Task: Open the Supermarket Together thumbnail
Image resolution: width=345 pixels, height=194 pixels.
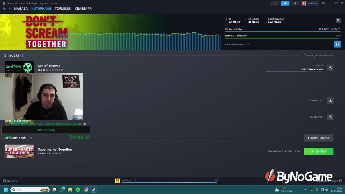Action: click(x=19, y=151)
